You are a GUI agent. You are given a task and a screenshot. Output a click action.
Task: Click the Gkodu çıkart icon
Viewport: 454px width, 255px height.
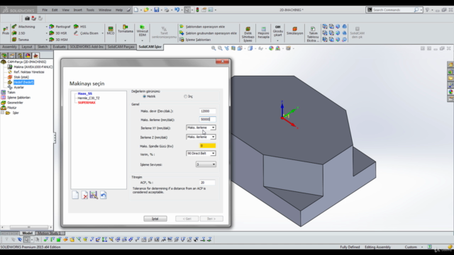click(x=277, y=27)
